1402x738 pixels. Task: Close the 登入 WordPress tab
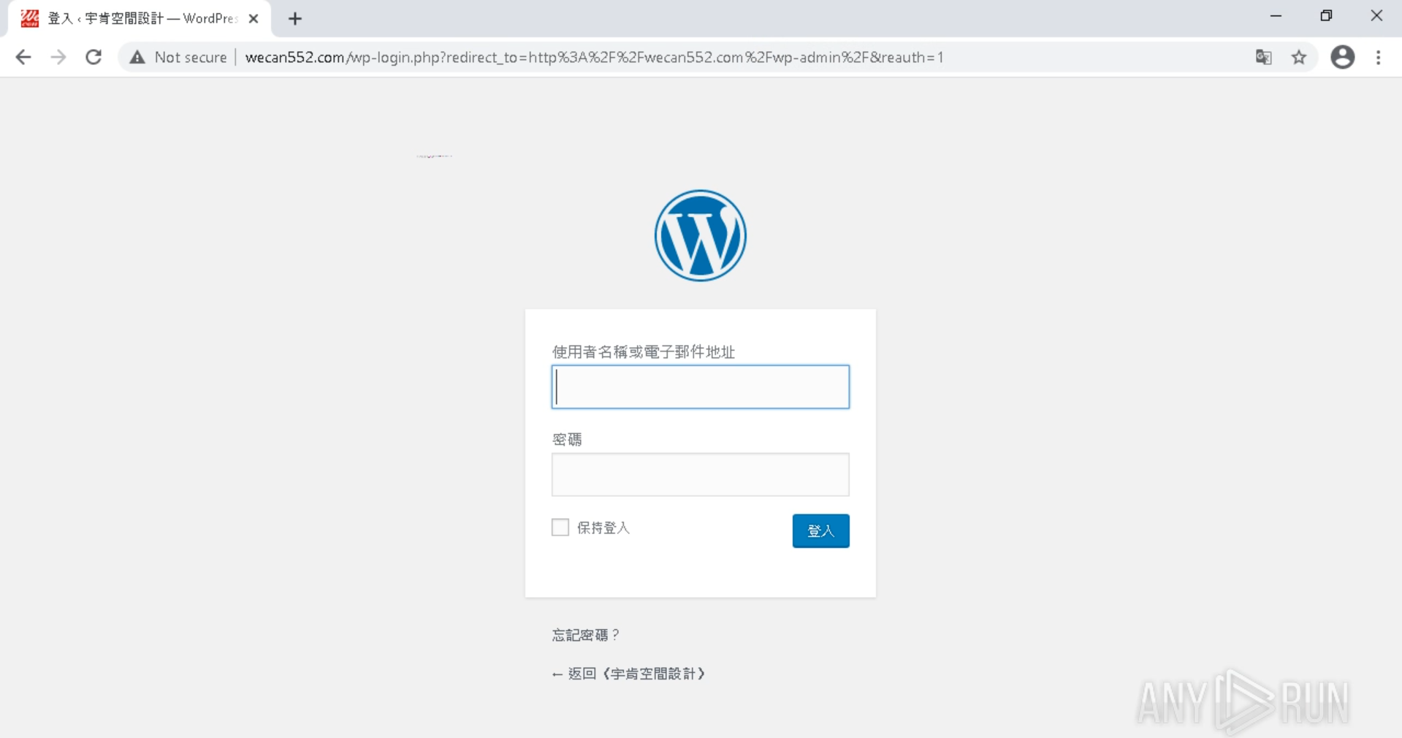(254, 19)
